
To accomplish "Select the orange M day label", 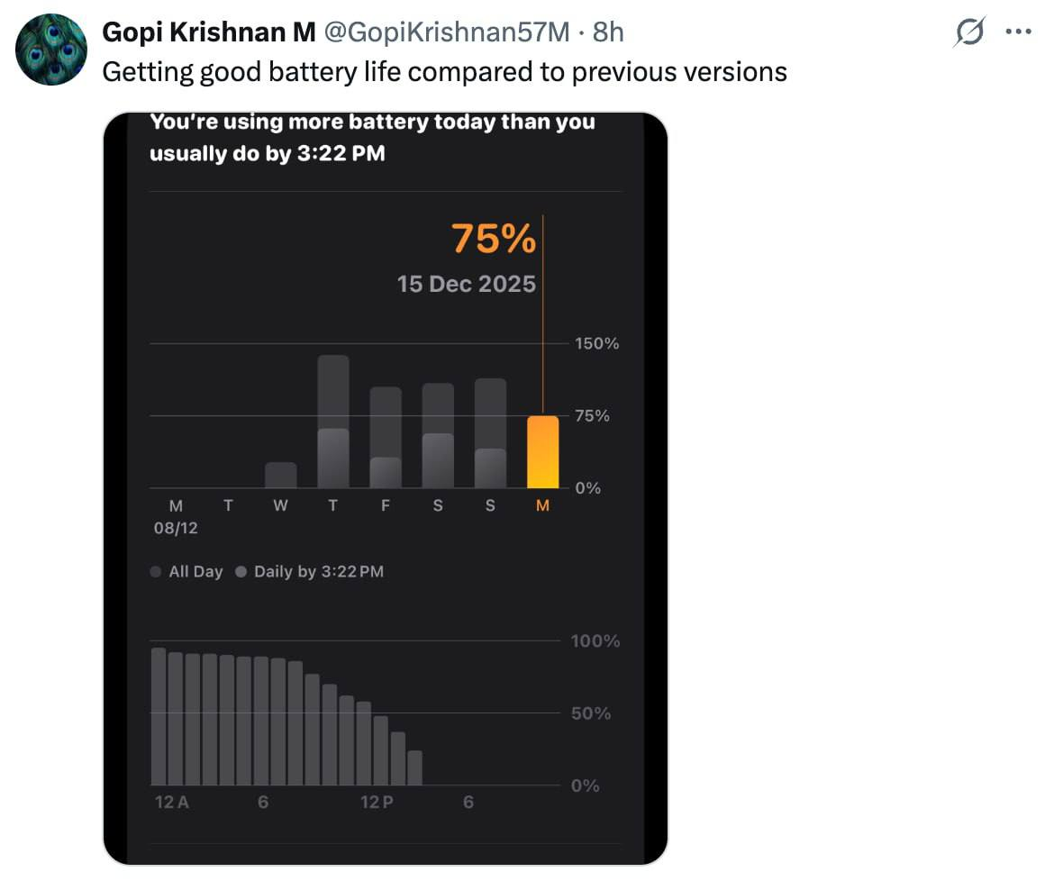I will [x=542, y=506].
